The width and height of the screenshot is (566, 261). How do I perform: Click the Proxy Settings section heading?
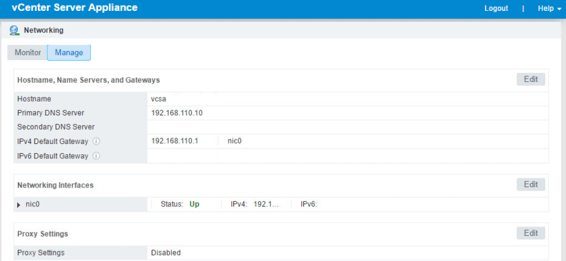tap(42, 234)
